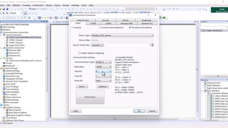Screen dimensions: 228x128
Task: Open HMI Settings in project tree
Action: tap(9, 27)
